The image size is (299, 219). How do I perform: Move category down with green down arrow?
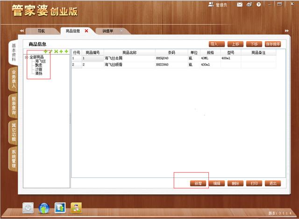coord(66,51)
